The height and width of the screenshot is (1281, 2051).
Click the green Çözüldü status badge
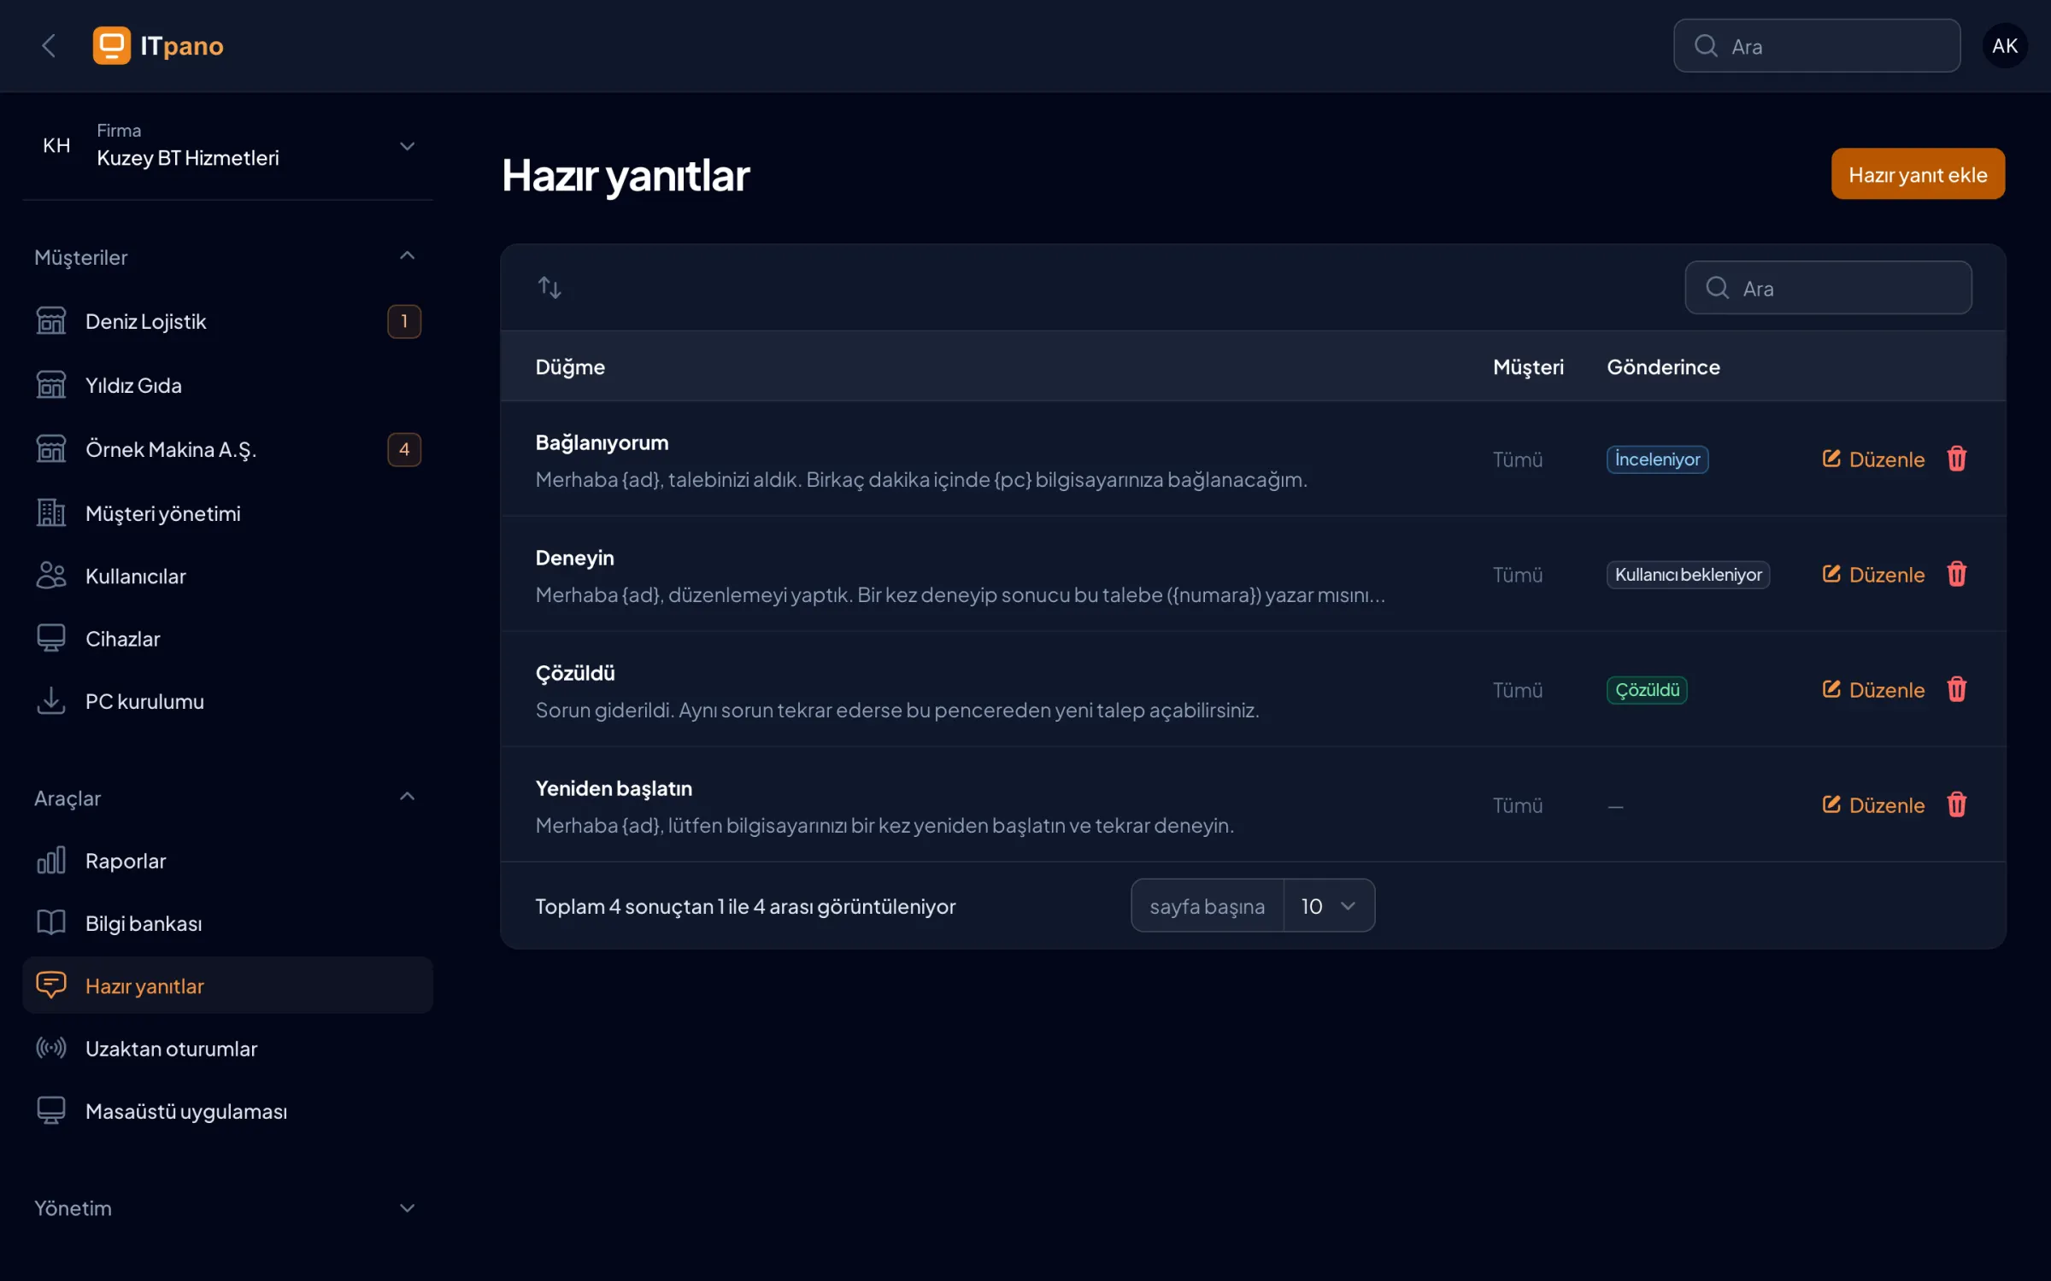pos(1647,690)
